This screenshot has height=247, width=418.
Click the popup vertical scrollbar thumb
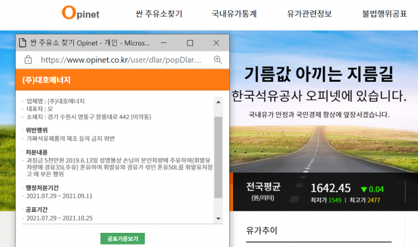pyautogui.click(x=218, y=157)
